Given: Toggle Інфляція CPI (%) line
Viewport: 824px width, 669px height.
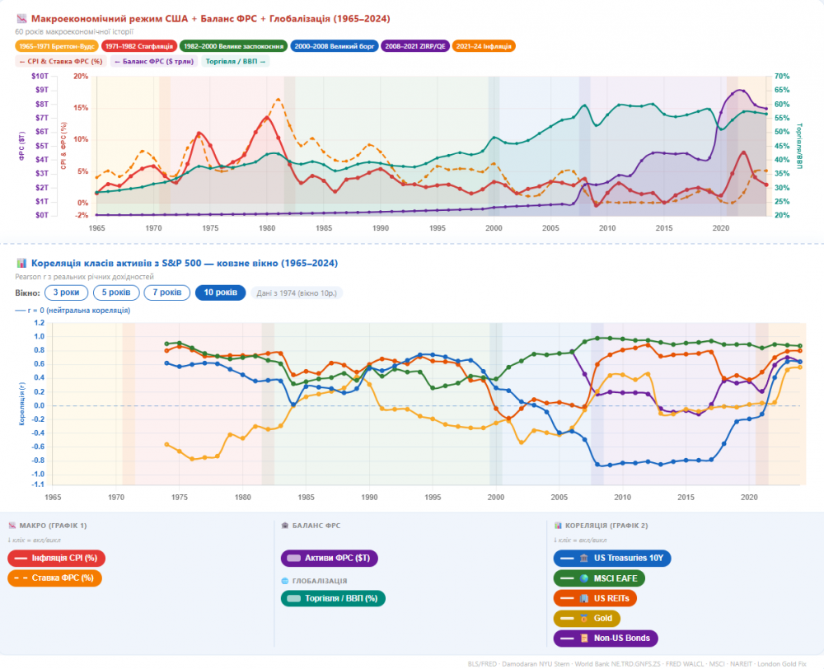Looking at the screenshot, I should tap(56, 558).
